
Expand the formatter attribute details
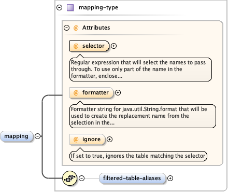click(x=118, y=93)
